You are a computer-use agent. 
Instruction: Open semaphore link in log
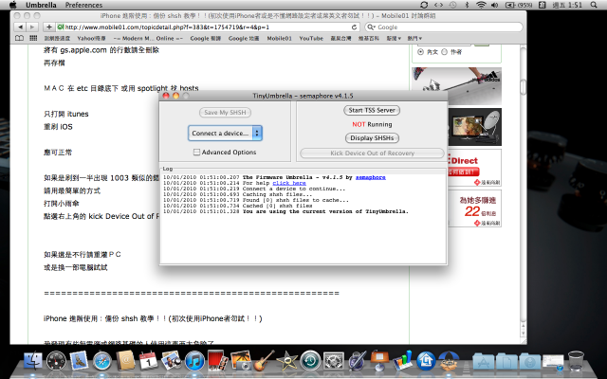click(371, 177)
